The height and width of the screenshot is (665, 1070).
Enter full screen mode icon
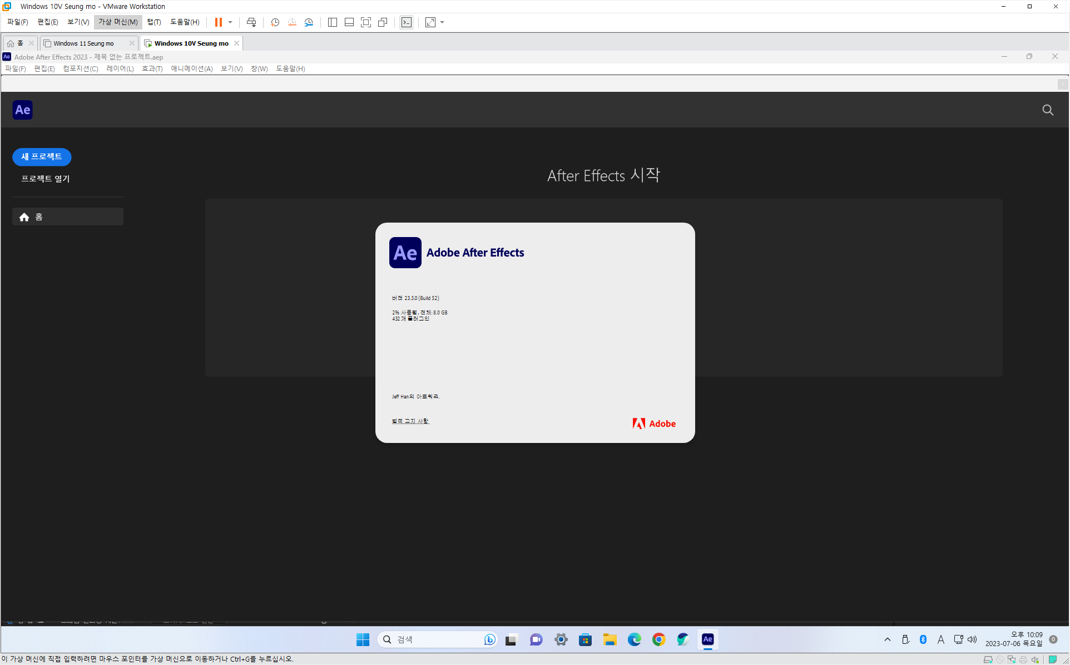[366, 22]
